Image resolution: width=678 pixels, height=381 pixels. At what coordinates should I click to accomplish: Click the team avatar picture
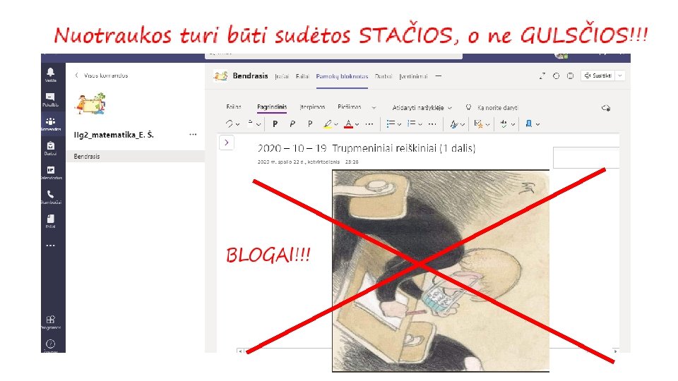pos(90,104)
